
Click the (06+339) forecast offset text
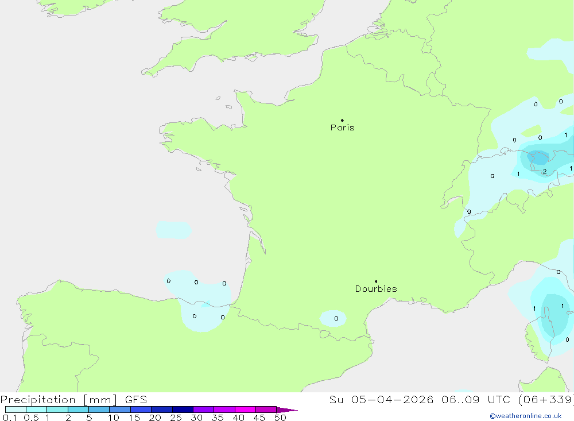point(546,400)
